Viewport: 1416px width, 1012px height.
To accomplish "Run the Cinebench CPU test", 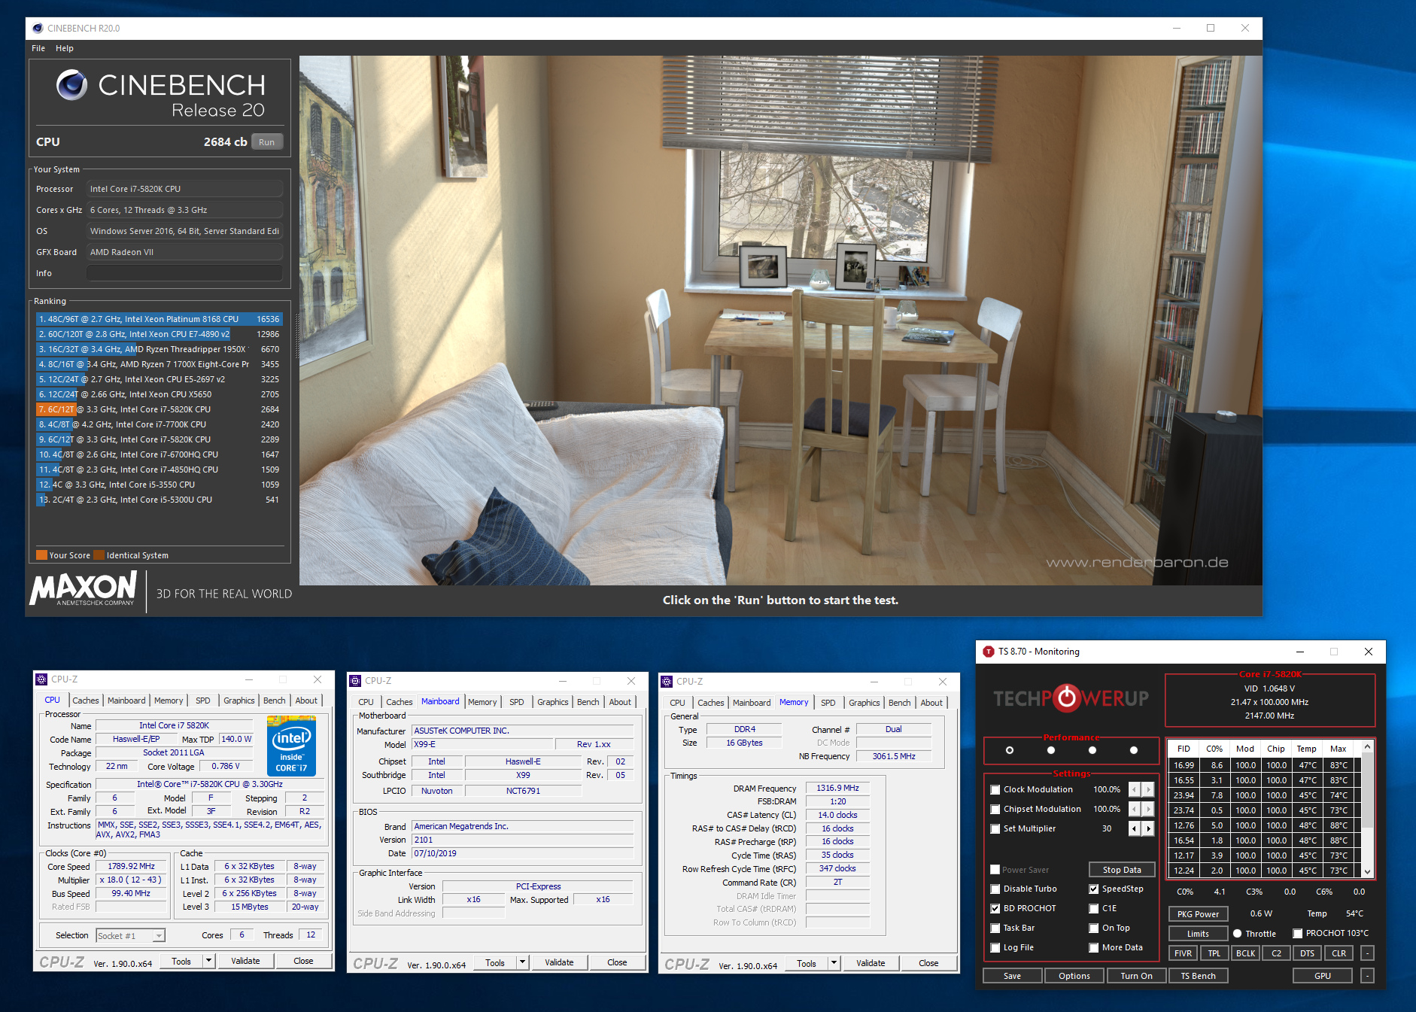I will [x=267, y=142].
